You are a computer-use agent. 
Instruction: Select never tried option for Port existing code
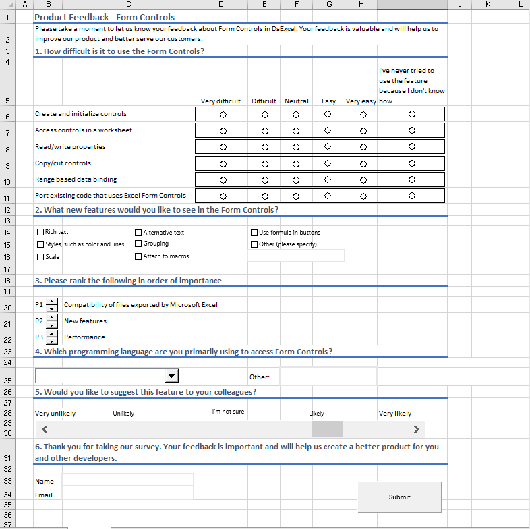point(412,196)
